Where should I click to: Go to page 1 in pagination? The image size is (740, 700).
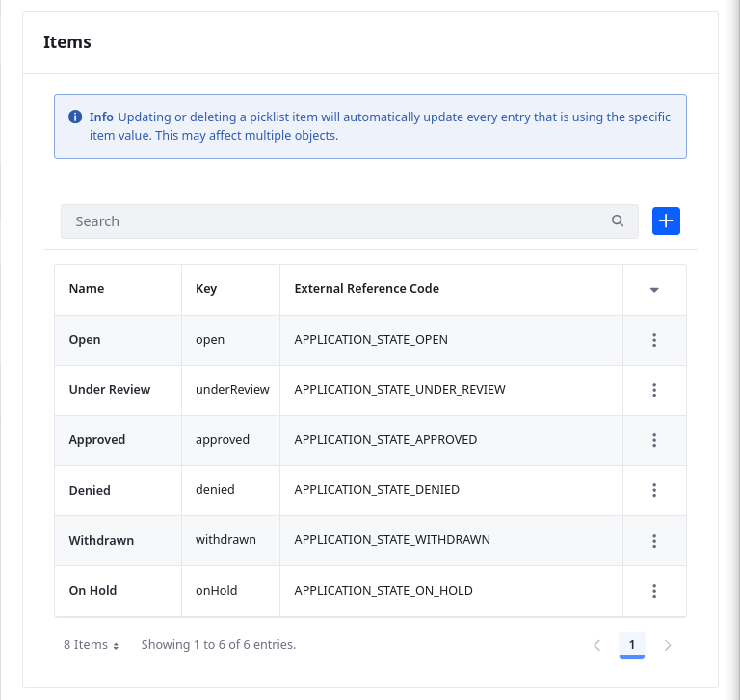tap(632, 645)
